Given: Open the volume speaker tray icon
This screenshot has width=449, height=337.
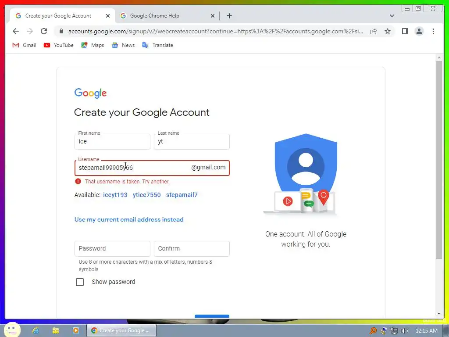Looking at the screenshot, I should 405,331.
